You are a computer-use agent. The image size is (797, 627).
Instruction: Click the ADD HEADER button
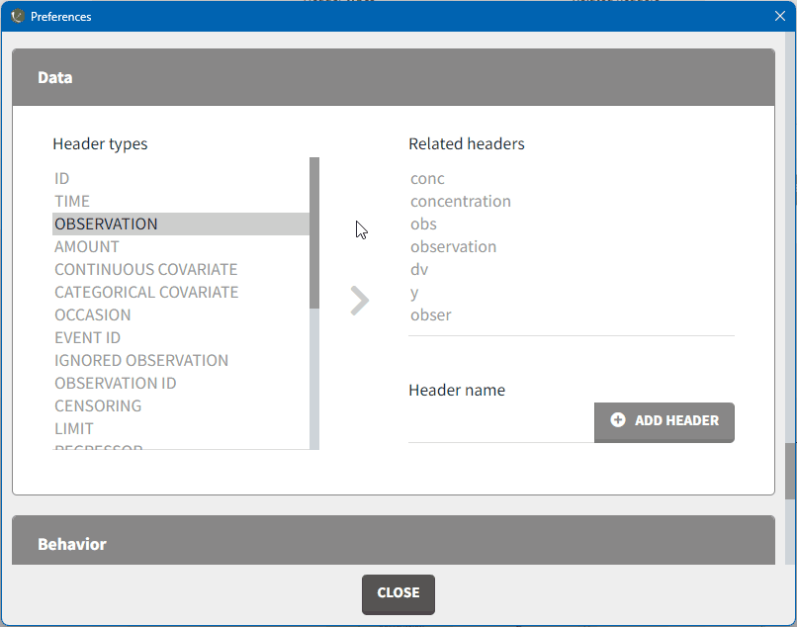(x=664, y=421)
